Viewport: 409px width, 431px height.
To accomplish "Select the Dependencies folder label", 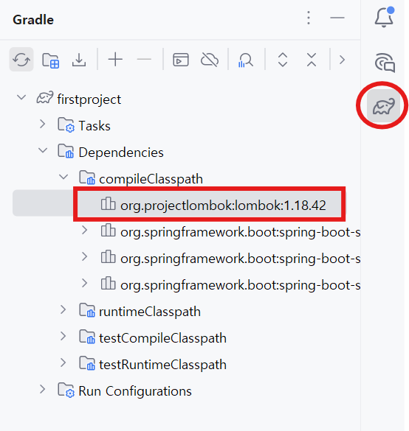I will [121, 153].
